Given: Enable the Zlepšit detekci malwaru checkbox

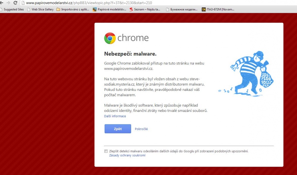Looking at the screenshot, I should click(106, 151).
